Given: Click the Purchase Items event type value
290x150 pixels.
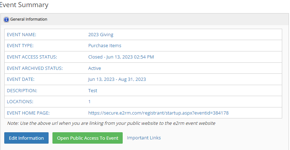Looking at the screenshot, I should pos(105,46).
